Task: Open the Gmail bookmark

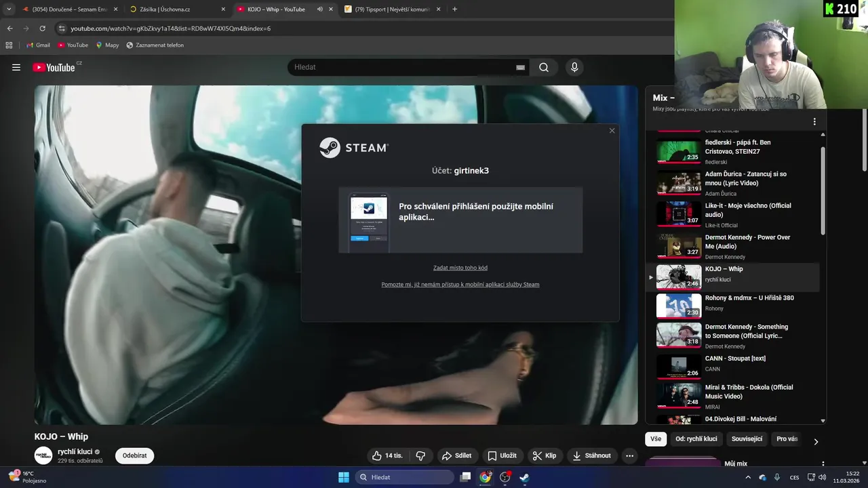Action: click(x=38, y=45)
